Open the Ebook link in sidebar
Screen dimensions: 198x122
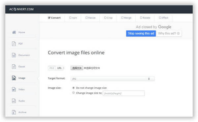[22, 67]
